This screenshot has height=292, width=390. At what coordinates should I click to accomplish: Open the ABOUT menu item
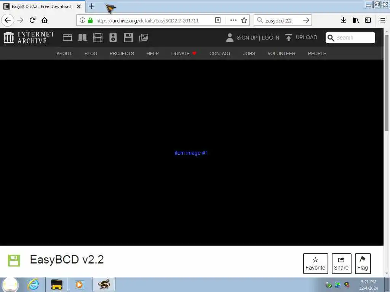(64, 53)
